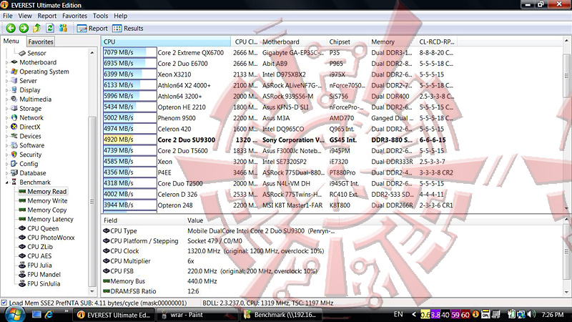The width and height of the screenshot is (572, 322).
Task: Click the Up level toolbar icon
Action: point(37,28)
